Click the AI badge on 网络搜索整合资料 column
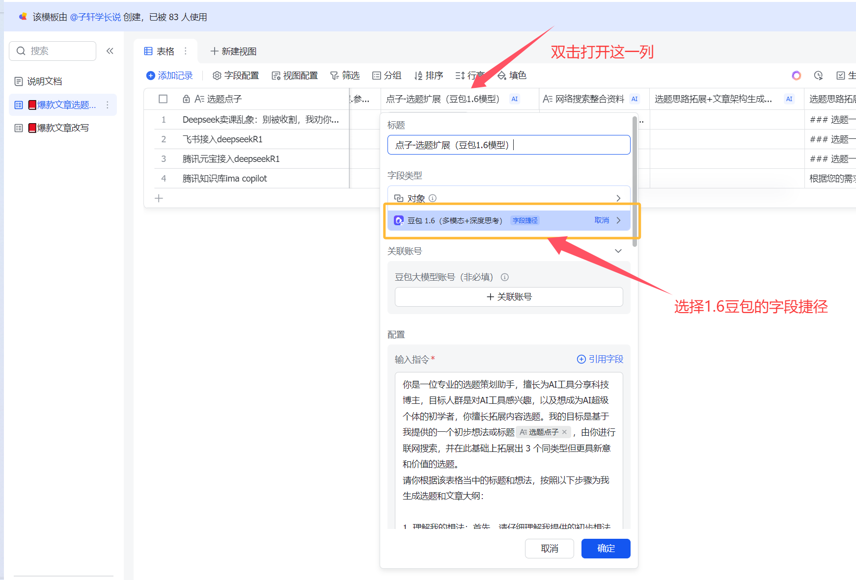Screen dimensions: 856x580 coord(635,99)
